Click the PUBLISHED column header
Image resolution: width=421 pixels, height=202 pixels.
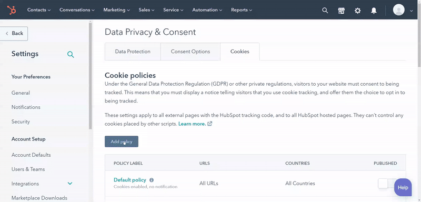(385, 163)
